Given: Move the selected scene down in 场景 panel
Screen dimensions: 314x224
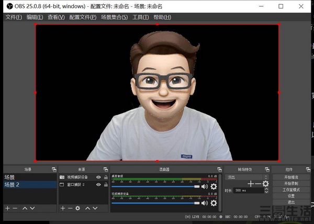Looking at the screenshot, I should tap(32, 208).
